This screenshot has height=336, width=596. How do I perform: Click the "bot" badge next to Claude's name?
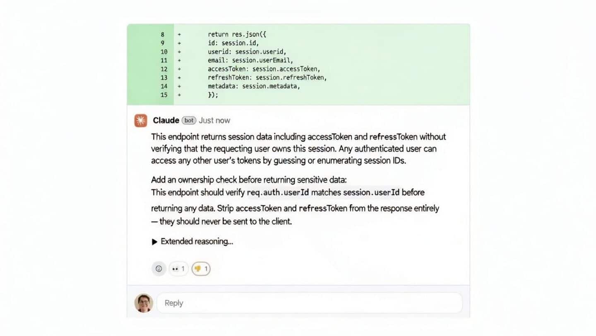[x=189, y=120]
